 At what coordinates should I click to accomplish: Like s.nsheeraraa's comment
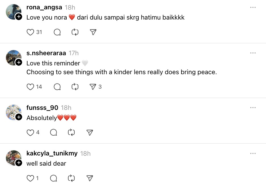coord(30,87)
